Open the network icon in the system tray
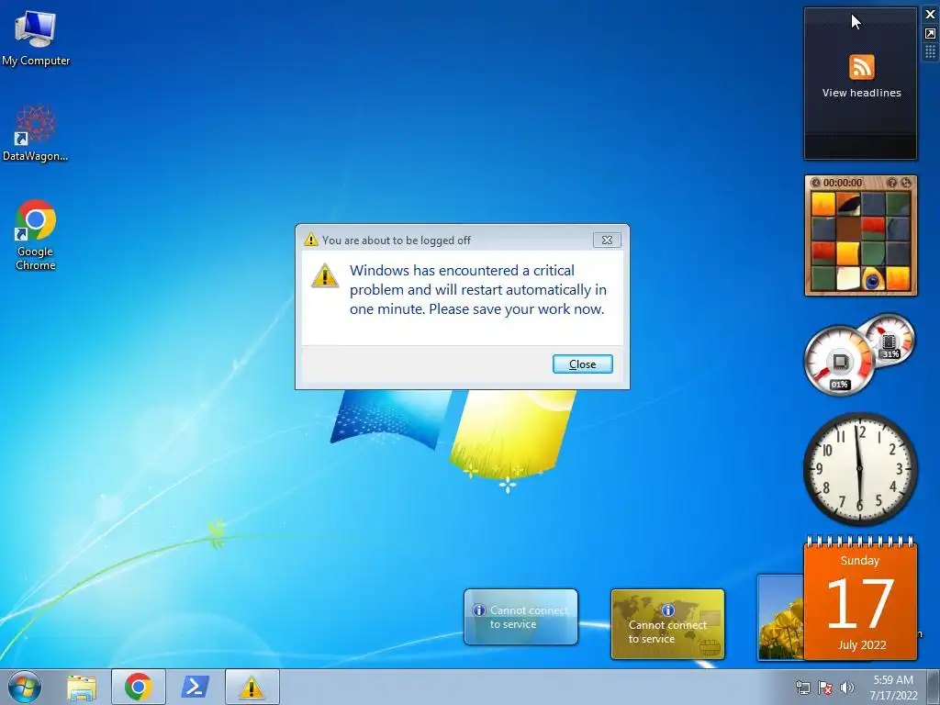The width and height of the screenshot is (940, 705). click(x=802, y=688)
